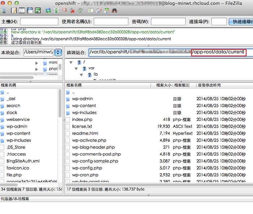Click the remote wp-config.php file icon
This screenshot has width=253, height=214.
pos(68,168)
